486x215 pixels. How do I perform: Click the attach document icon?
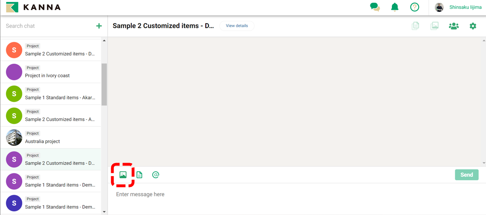click(140, 175)
